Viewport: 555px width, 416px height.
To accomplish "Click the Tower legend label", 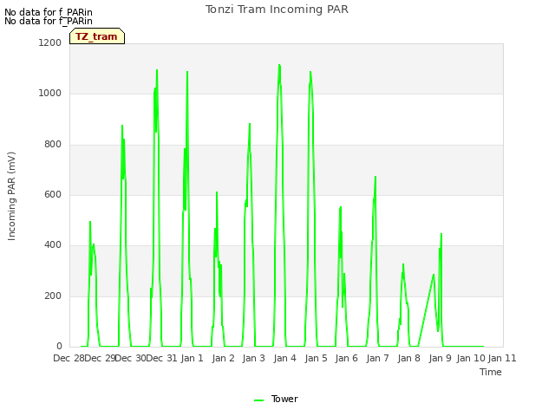I will tap(284, 399).
